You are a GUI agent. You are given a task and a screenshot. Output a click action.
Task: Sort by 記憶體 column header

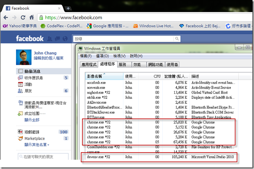coord(176,76)
